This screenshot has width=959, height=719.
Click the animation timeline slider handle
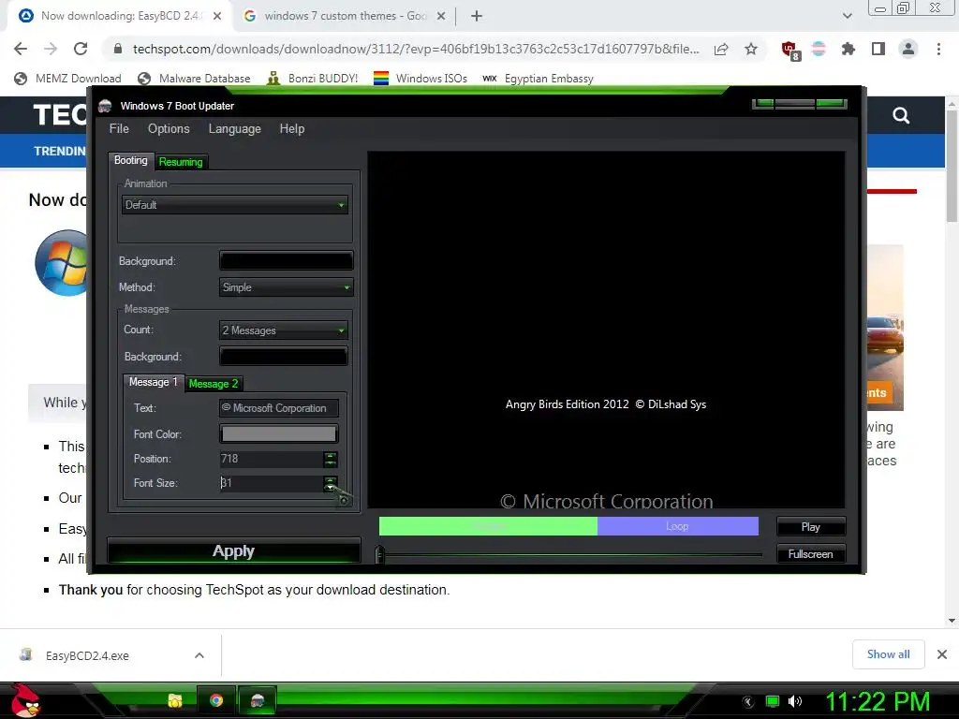(380, 554)
